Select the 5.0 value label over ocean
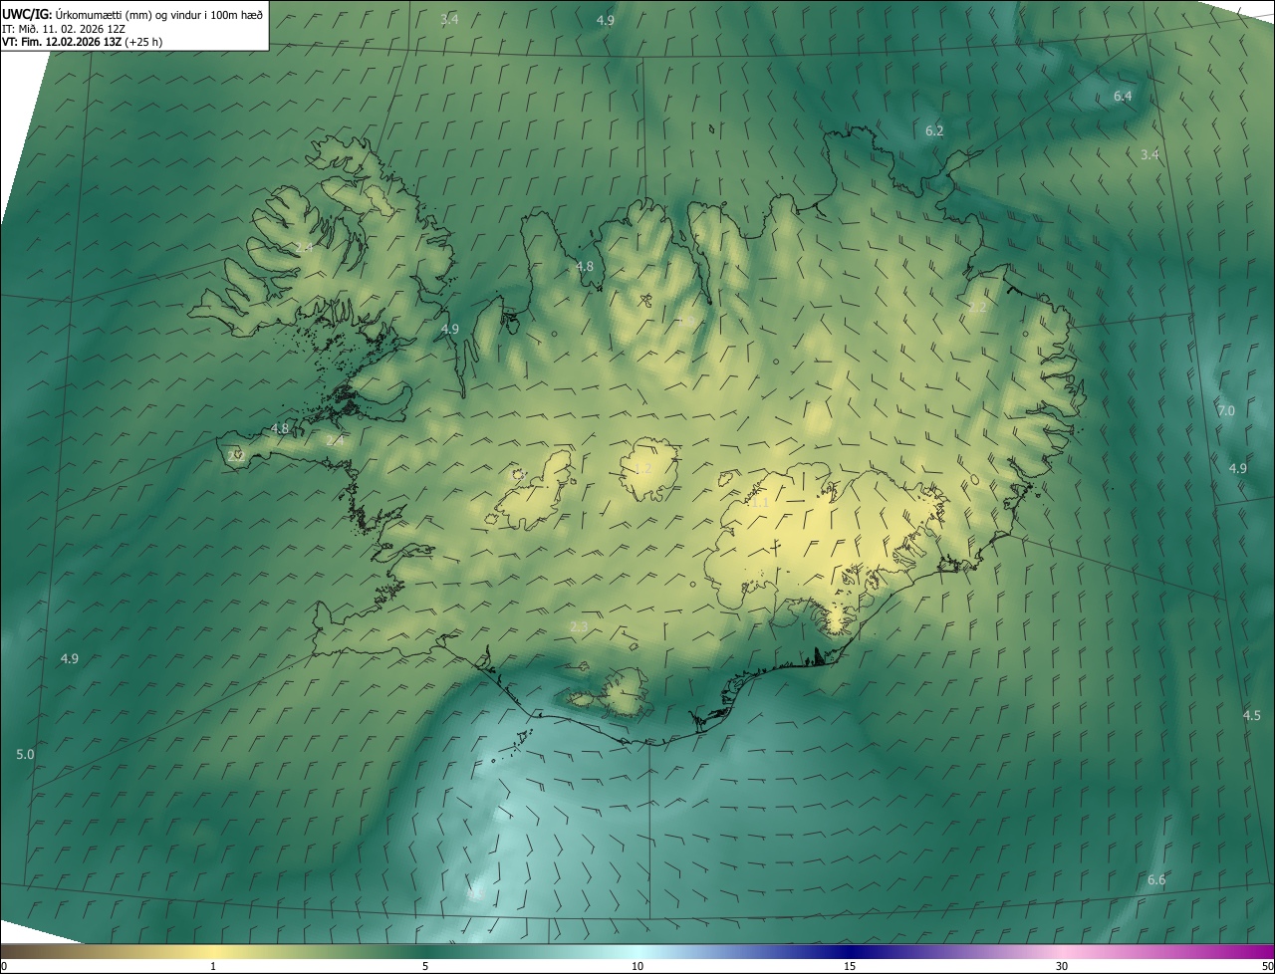This screenshot has width=1275, height=974. 25,754
